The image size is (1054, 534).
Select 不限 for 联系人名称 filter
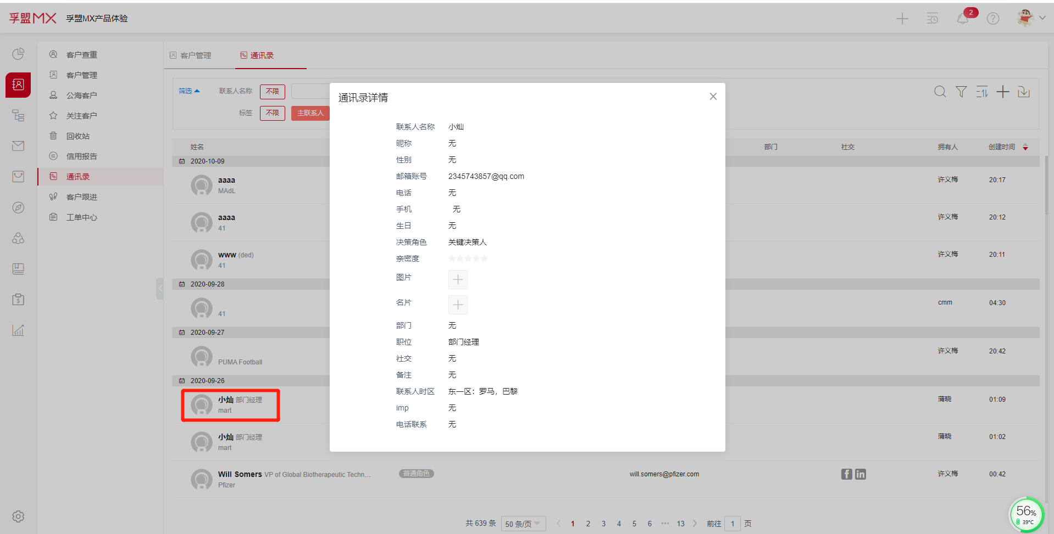tap(272, 92)
